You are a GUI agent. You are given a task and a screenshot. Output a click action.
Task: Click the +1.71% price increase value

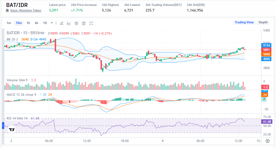[77, 10]
